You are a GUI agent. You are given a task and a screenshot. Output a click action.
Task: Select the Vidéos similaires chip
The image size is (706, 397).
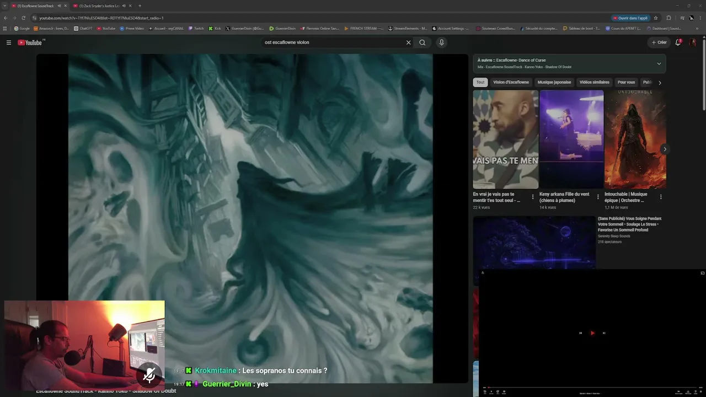(595, 82)
